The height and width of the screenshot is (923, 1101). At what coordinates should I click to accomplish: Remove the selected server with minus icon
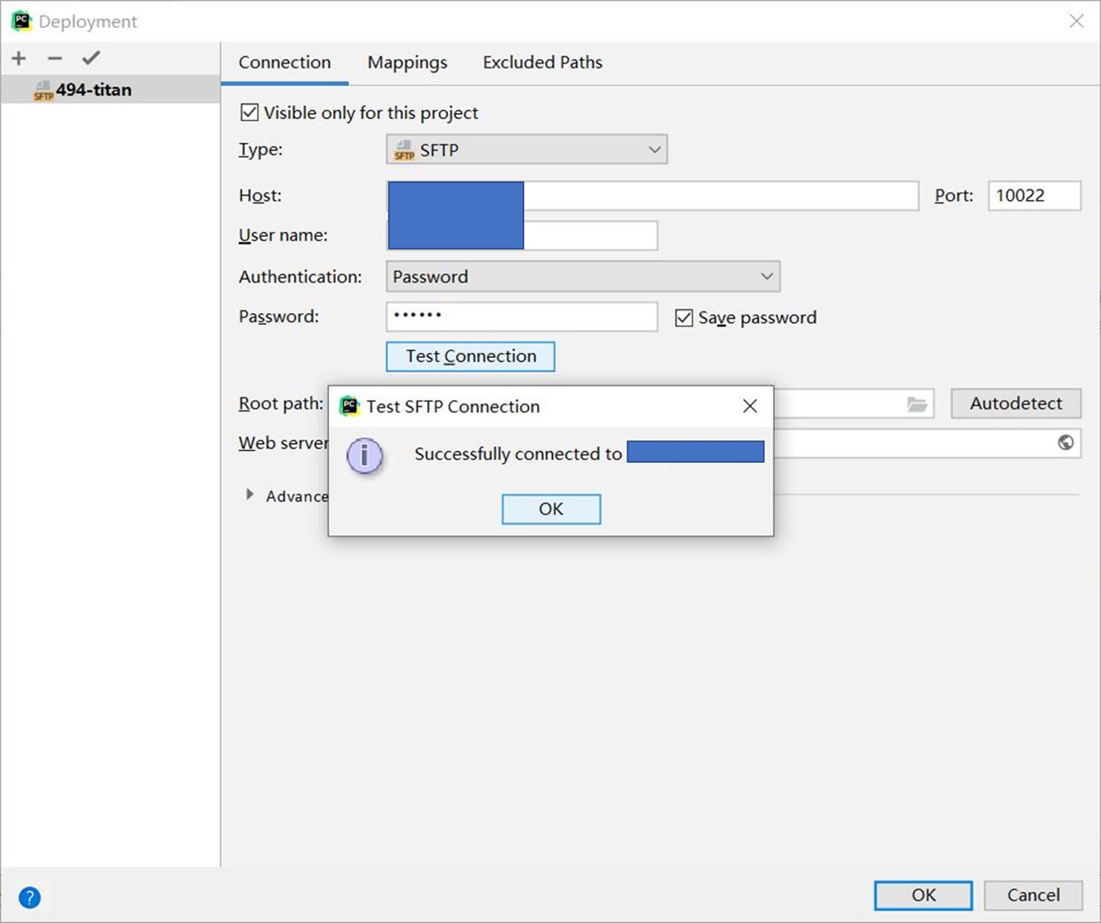[x=55, y=58]
